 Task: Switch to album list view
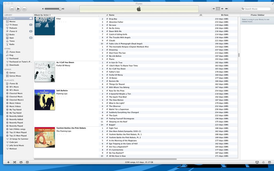click(x=218, y=9)
